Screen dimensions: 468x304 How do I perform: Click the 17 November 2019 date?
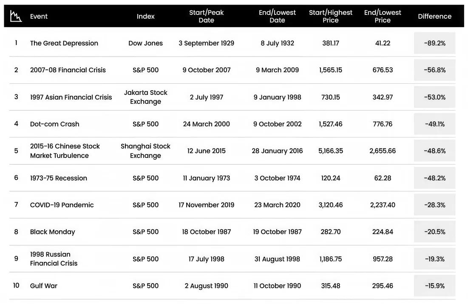click(207, 205)
